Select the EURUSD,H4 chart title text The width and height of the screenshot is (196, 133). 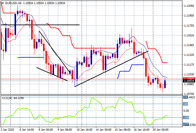[13, 3]
